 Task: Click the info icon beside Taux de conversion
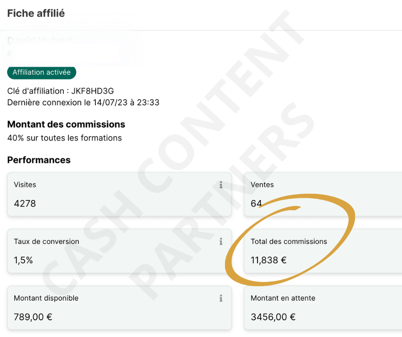221,242
